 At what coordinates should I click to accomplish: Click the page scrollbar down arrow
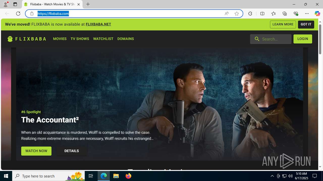click(320, 167)
